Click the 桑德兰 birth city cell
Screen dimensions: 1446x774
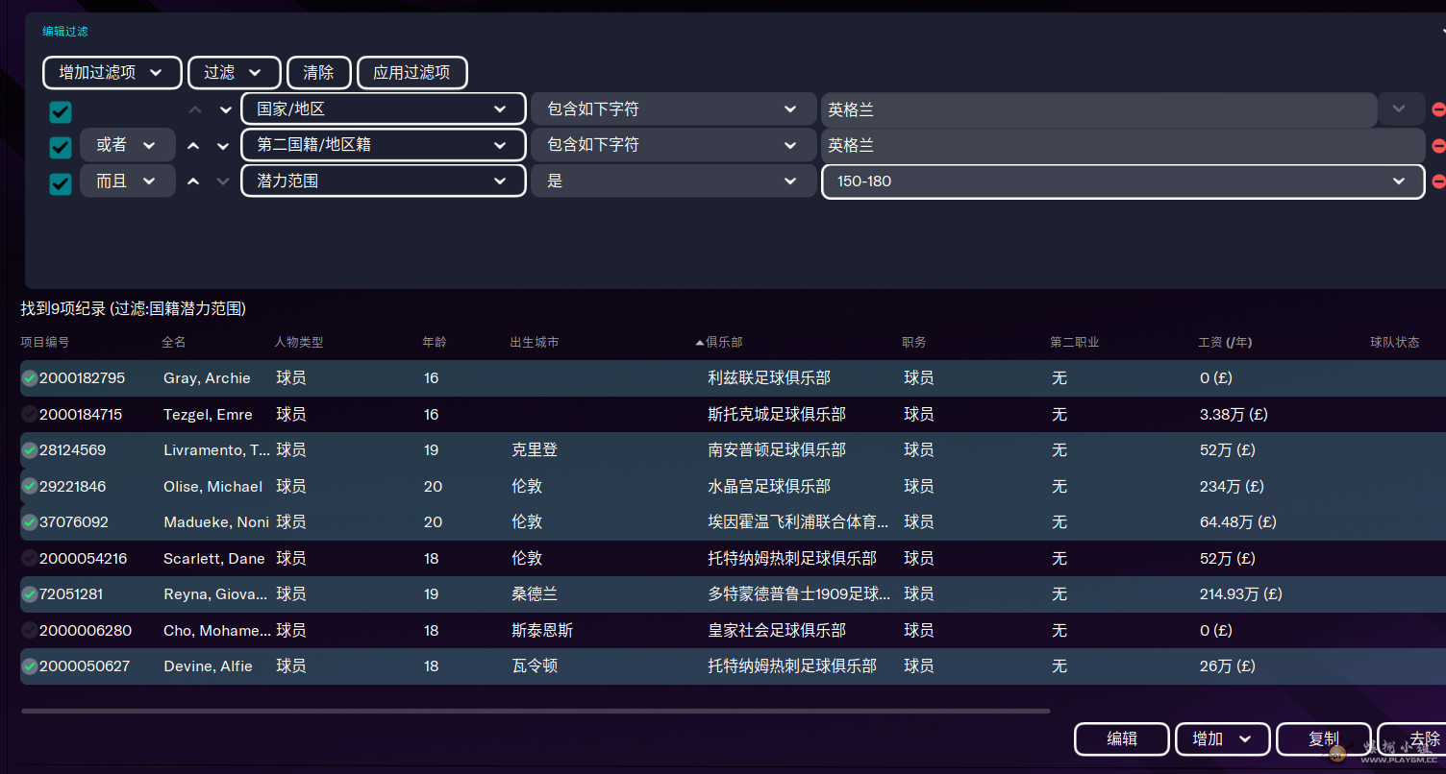tap(535, 593)
